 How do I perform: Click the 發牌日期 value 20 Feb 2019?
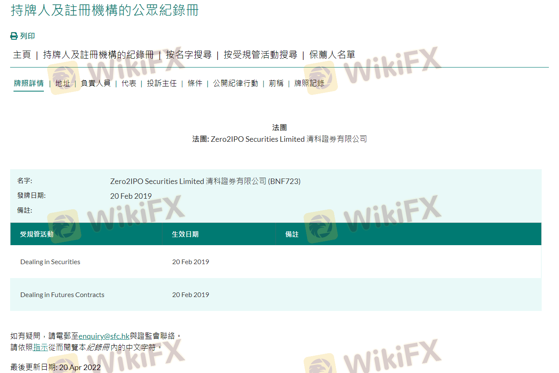pos(131,196)
